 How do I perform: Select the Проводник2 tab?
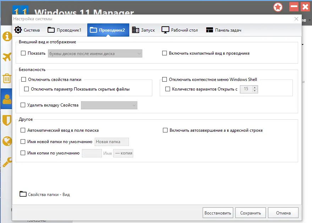108,30
